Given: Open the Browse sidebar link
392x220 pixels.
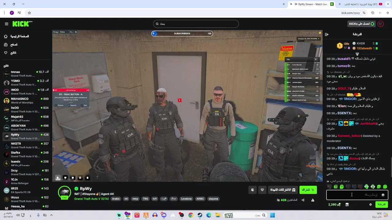Looking at the screenshot, I should tap(10, 45).
